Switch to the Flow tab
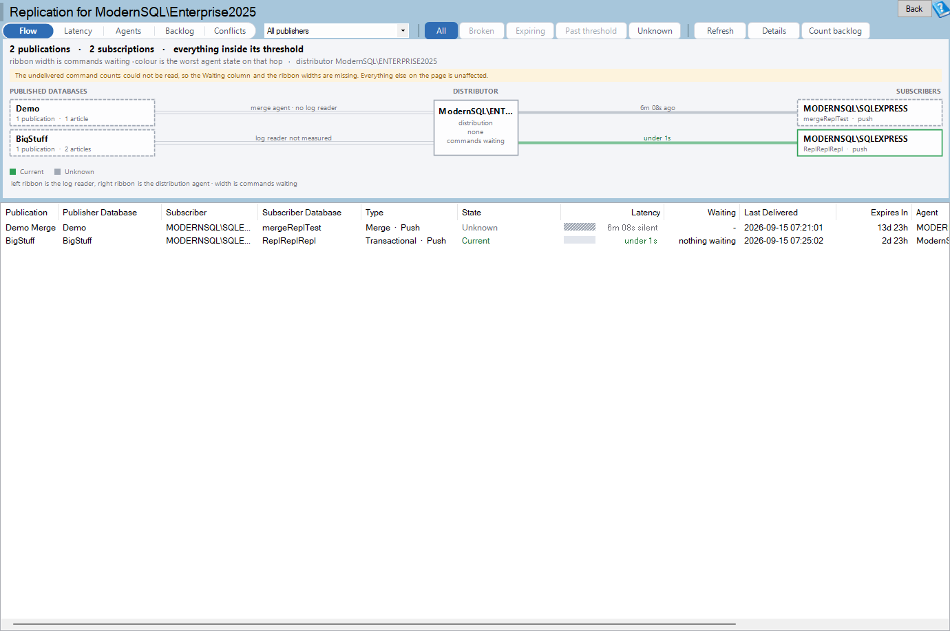Viewport: 950px width, 631px height. coord(28,31)
